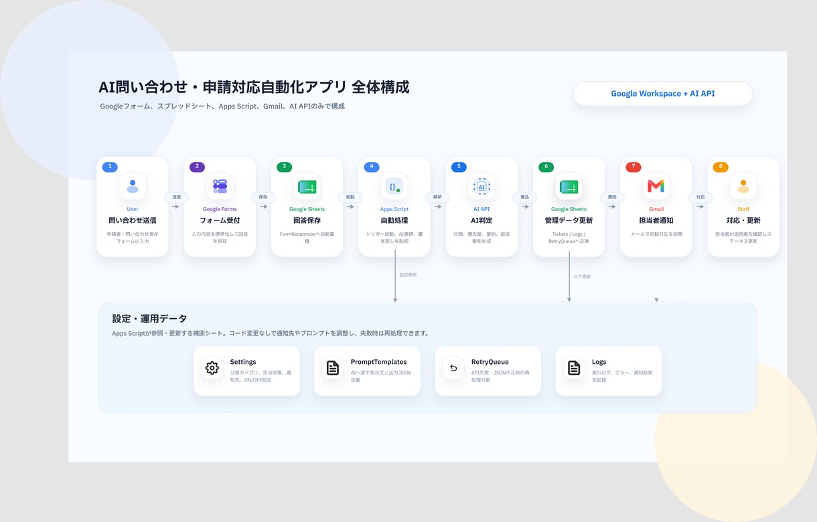Click the blue User label
Viewport: 817px width, 522px height.
point(133,209)
